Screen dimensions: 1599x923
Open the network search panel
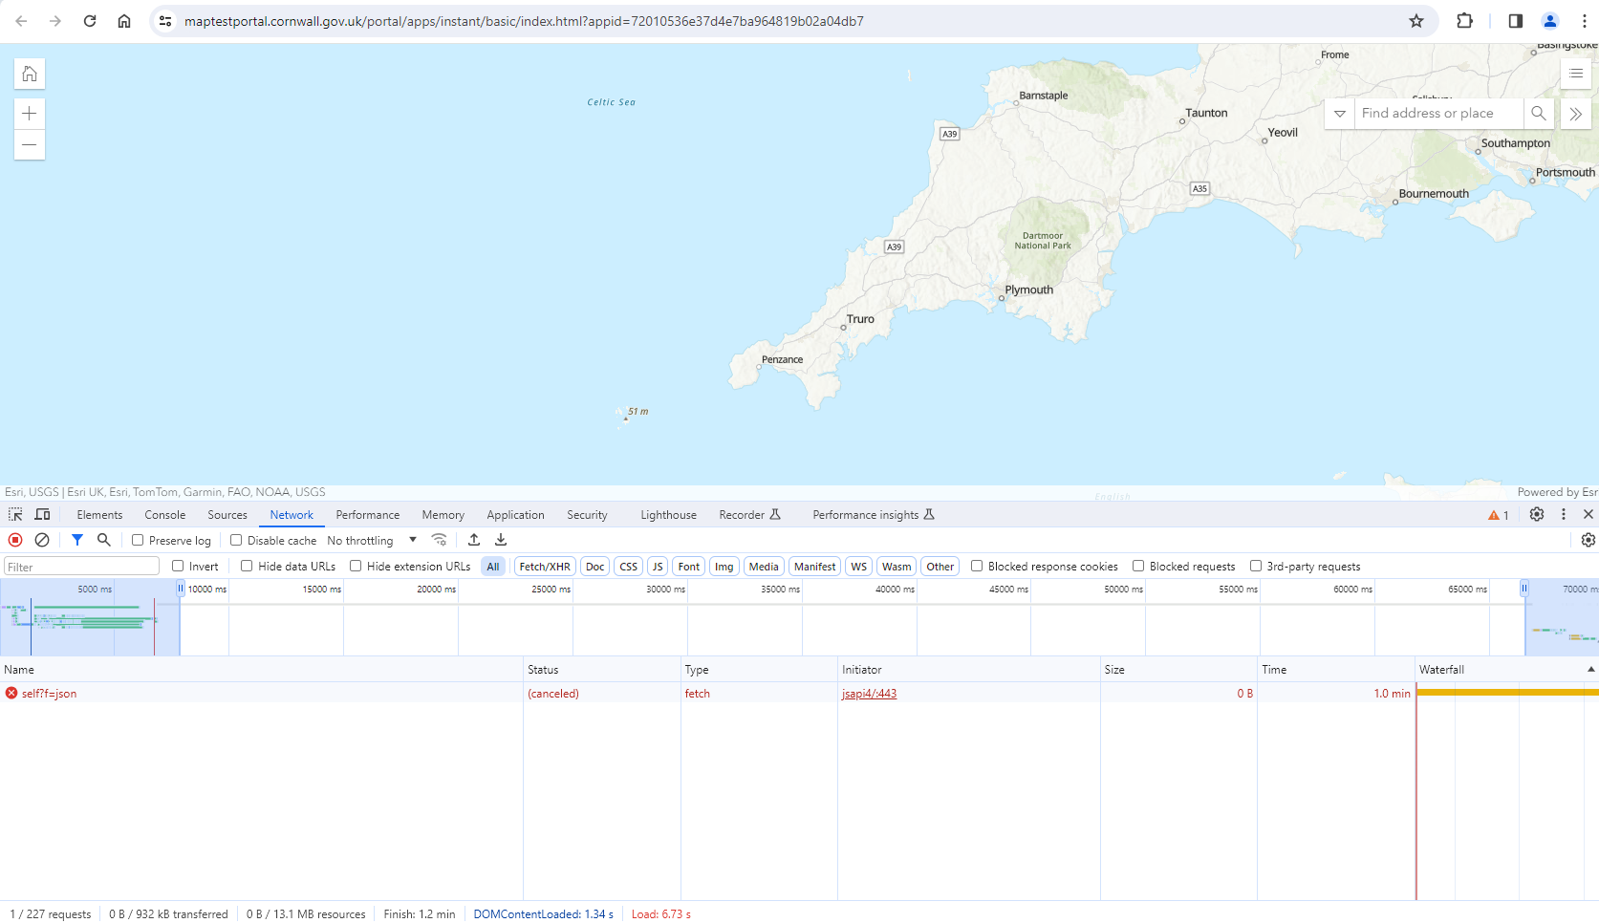click(104, 540)
